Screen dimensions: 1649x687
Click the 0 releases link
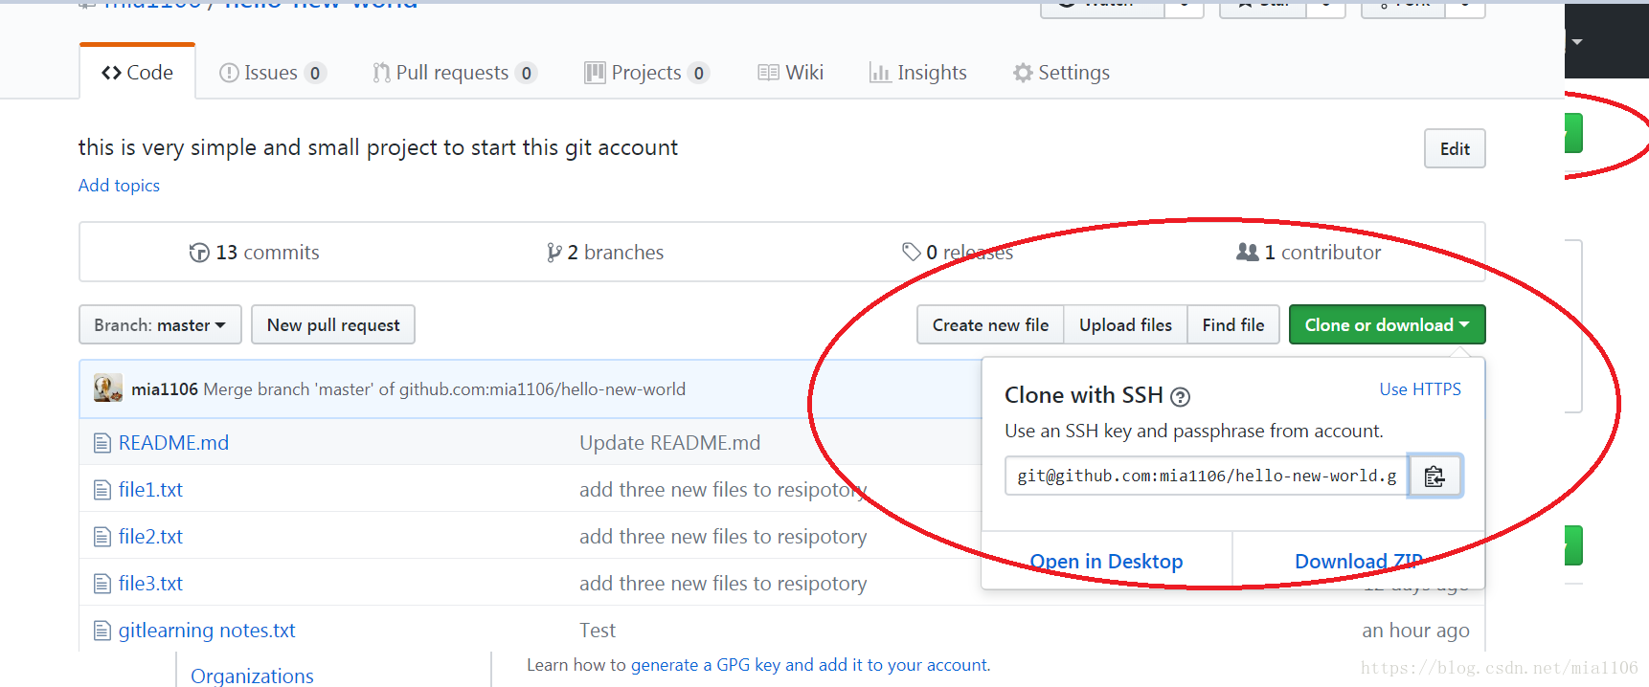[958, 253]
